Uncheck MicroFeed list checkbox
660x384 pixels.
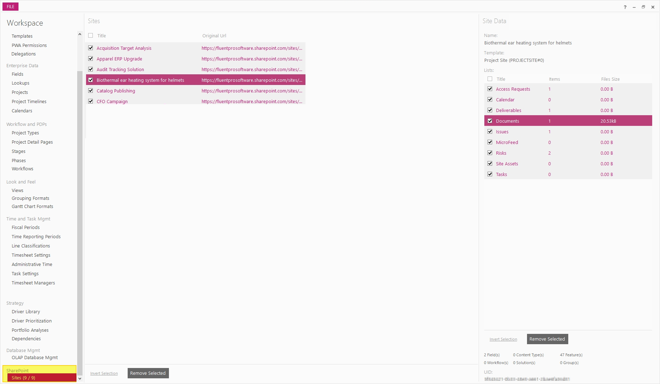tap(490, 142)
